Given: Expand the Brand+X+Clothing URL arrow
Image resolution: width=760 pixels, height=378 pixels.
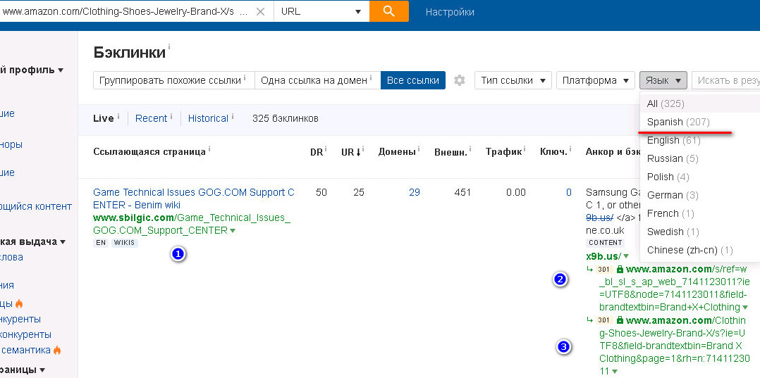Looking at the screenshot, I should [x=745, y=308].
